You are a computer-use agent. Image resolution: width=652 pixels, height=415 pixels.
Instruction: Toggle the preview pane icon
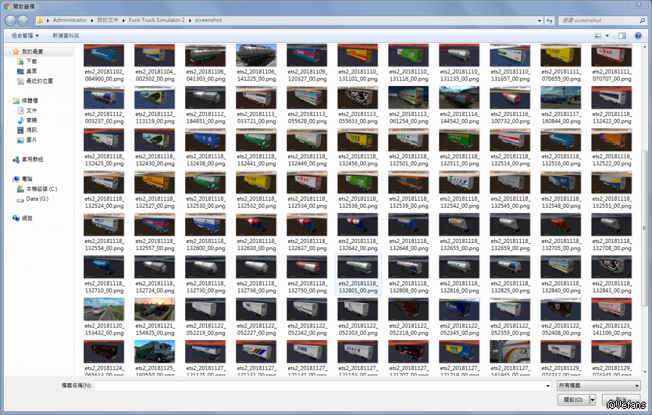622,36
